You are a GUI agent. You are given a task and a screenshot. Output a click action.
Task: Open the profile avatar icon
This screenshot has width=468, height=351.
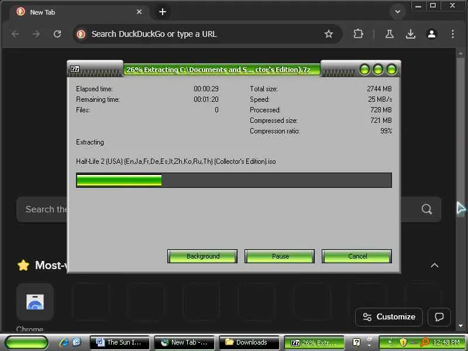click(x=432, y=34)
